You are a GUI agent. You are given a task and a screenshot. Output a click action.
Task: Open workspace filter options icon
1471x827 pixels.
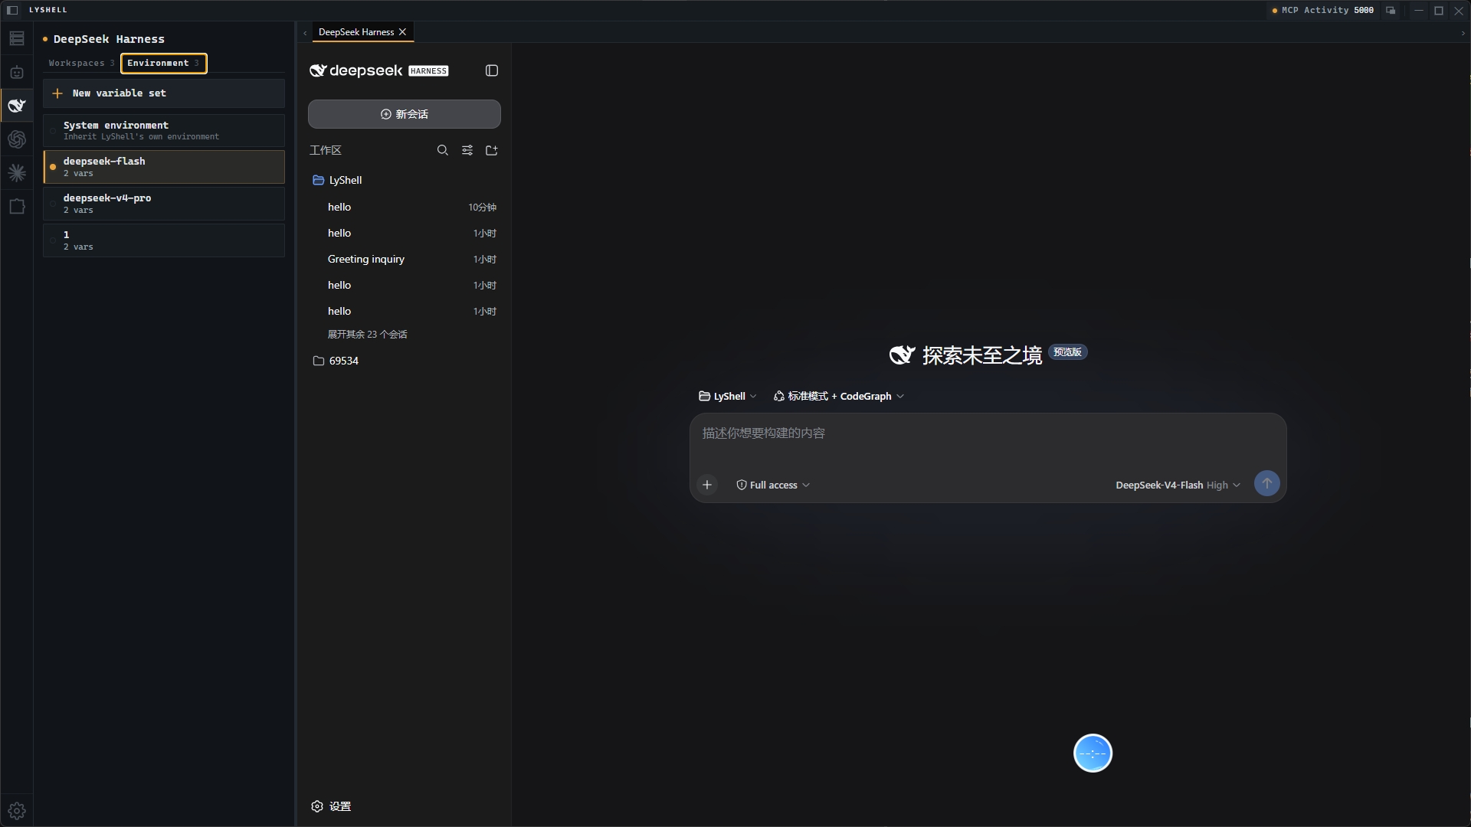(467, 150)
